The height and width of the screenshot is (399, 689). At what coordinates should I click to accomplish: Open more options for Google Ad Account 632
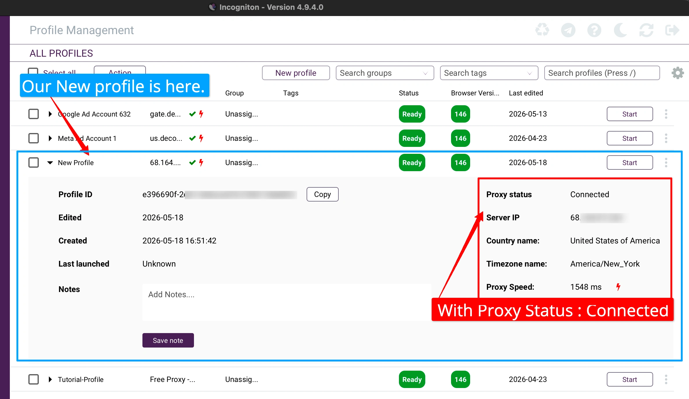(x=666, y=114)
